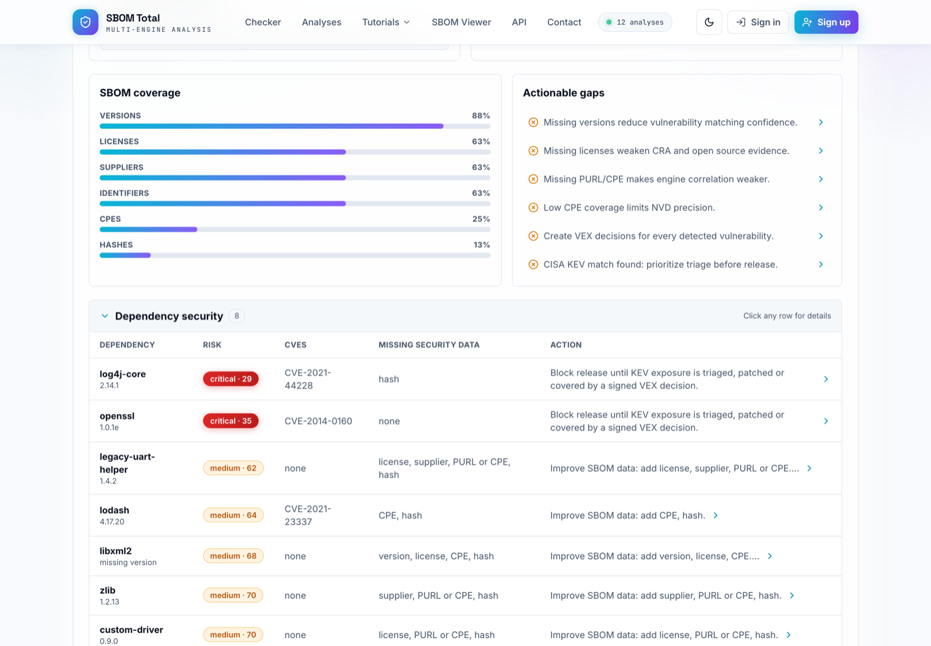Open log4j-core row details arrow
Screen dimensions: 931x646
coord(826,379)
